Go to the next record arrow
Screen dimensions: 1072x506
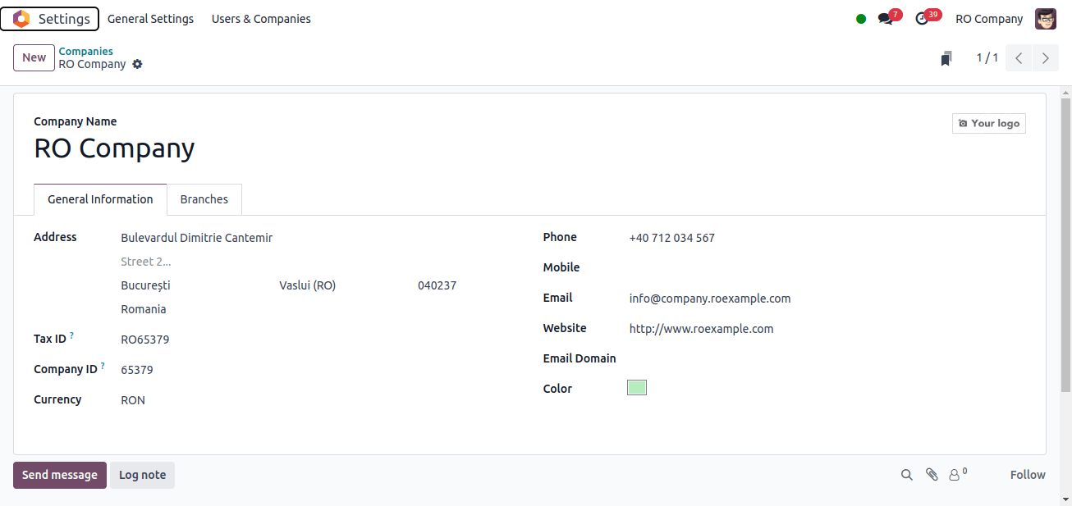coord(1045,58)
